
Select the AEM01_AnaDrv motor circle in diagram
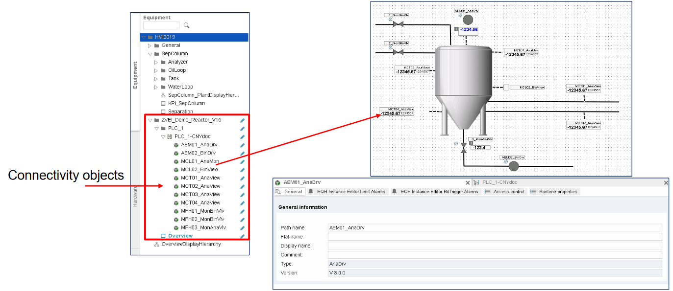pos(468,20)
